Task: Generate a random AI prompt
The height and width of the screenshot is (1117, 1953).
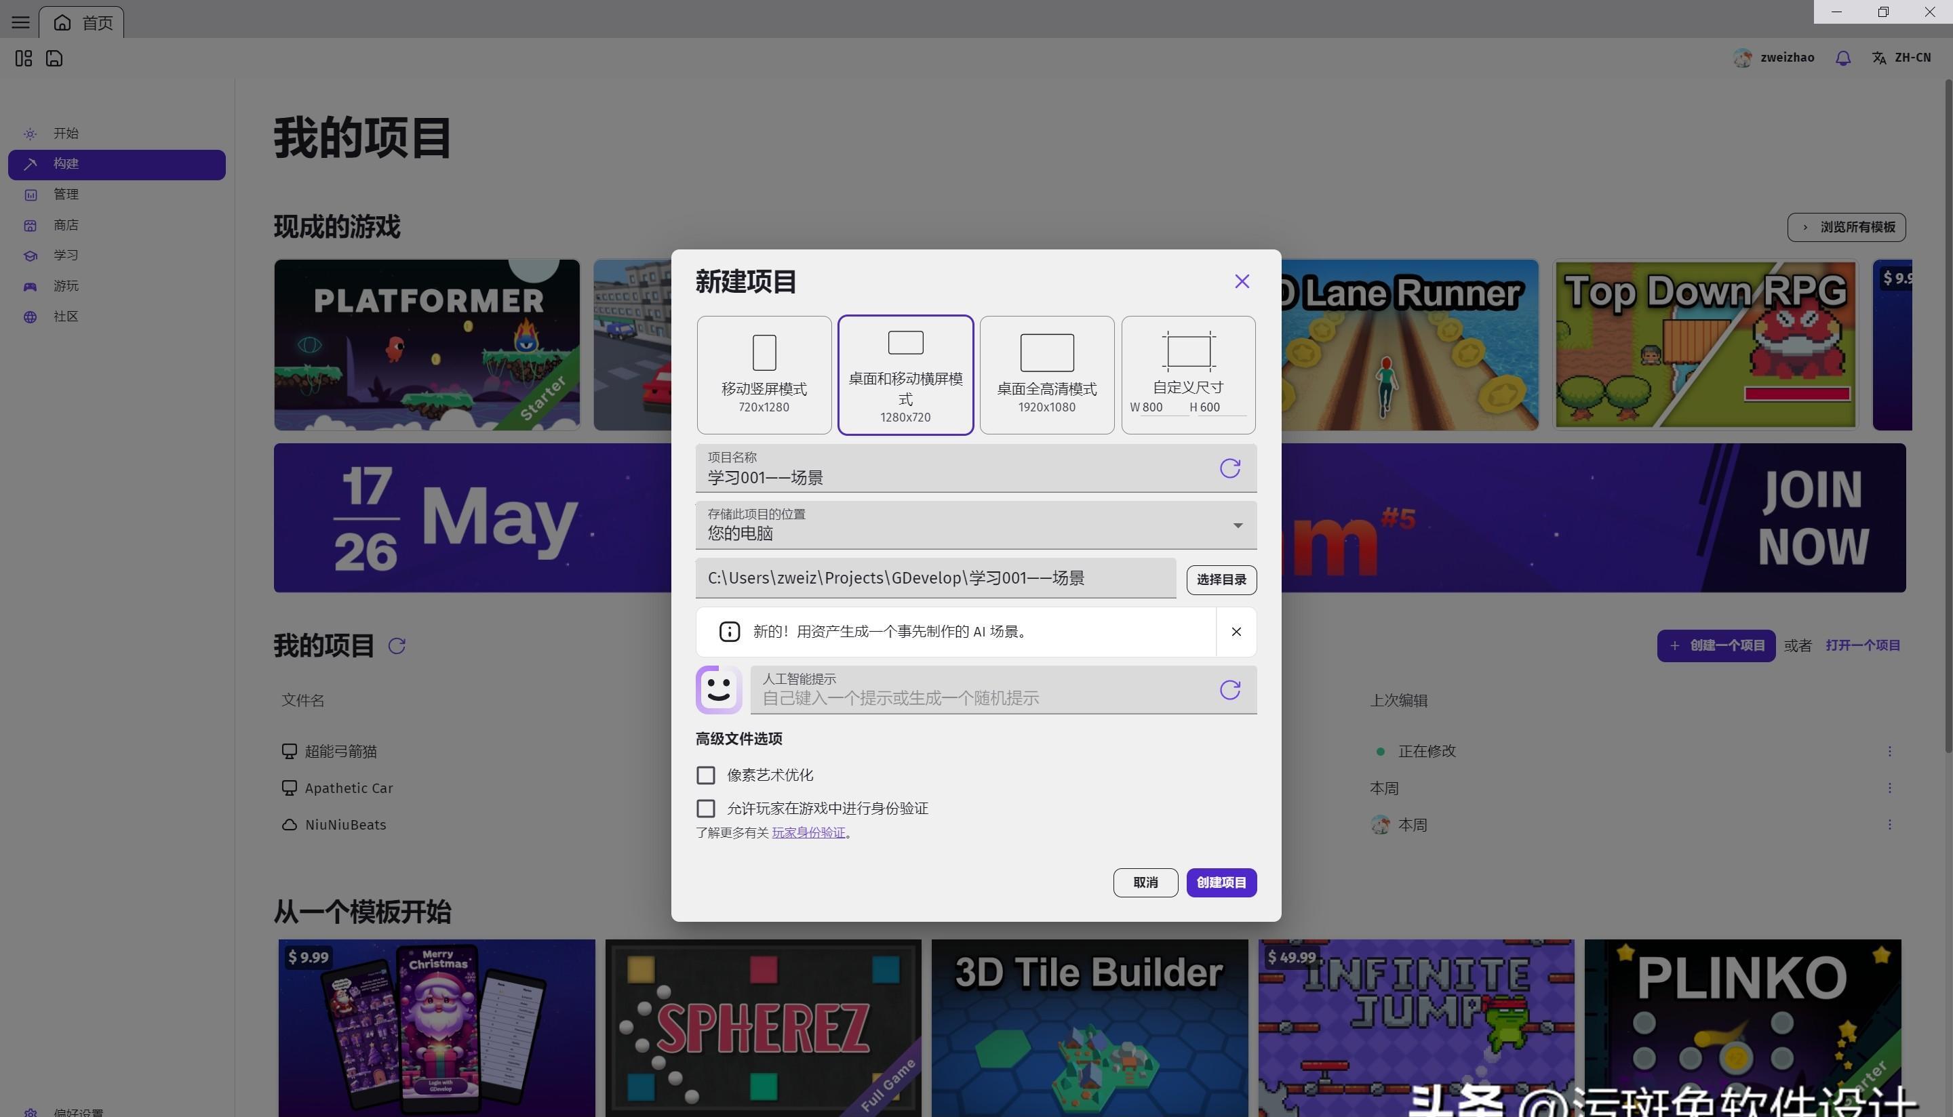Action: point(1229,691)
